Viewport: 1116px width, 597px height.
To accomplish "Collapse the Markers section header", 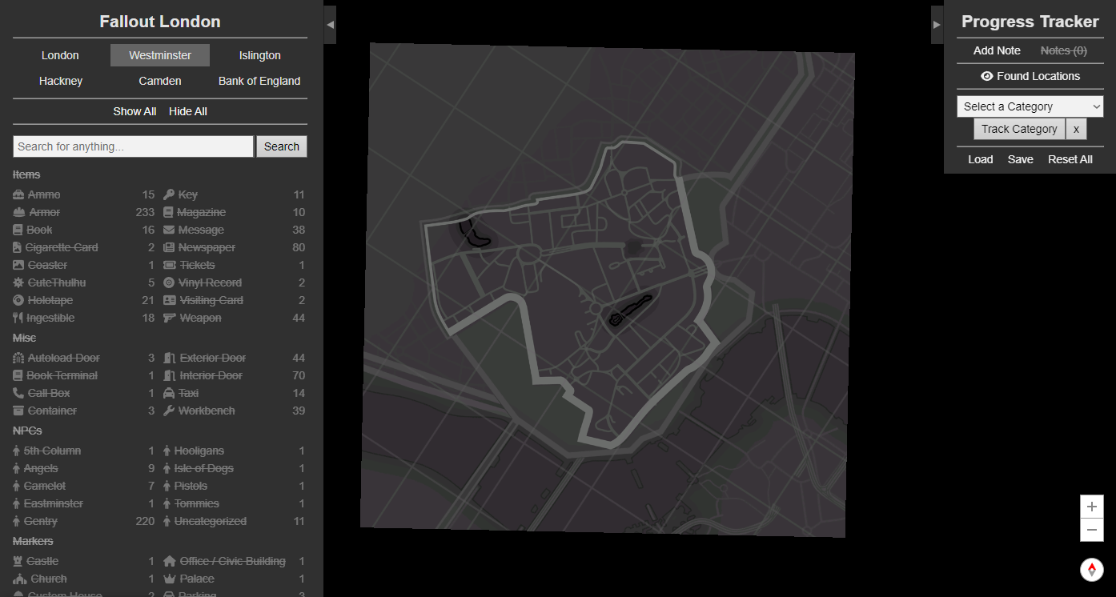I will [33, 541].
